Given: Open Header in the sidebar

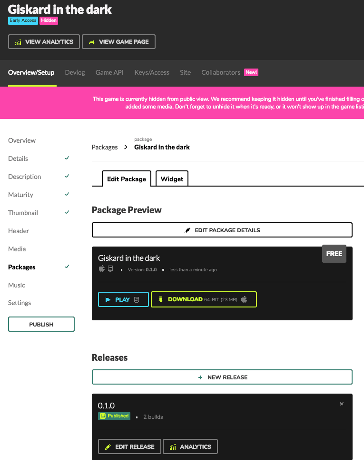Looking at the screenshot, I should click(x=19, y=231).
